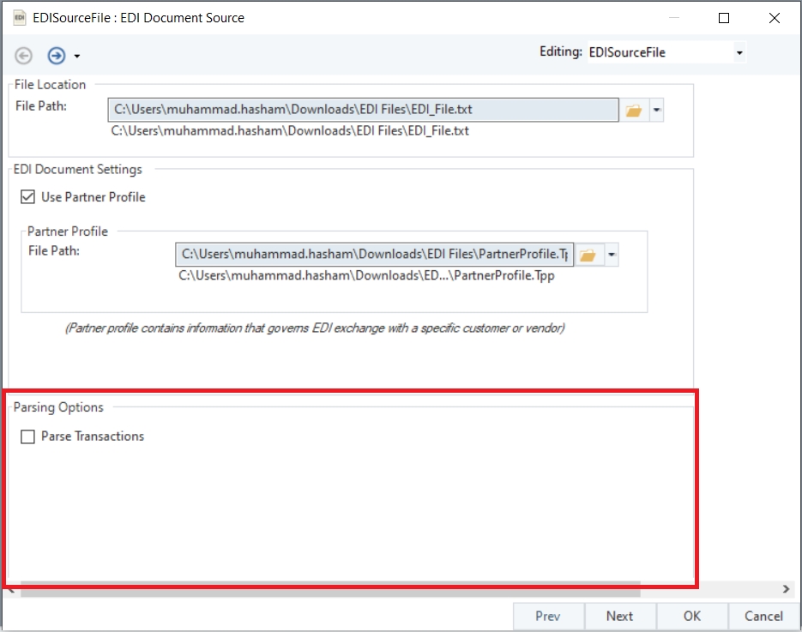The width and height of the screenshot is (802, 632).
Task: Open the navigation history dropdown arrow
Action: (76, 56)
